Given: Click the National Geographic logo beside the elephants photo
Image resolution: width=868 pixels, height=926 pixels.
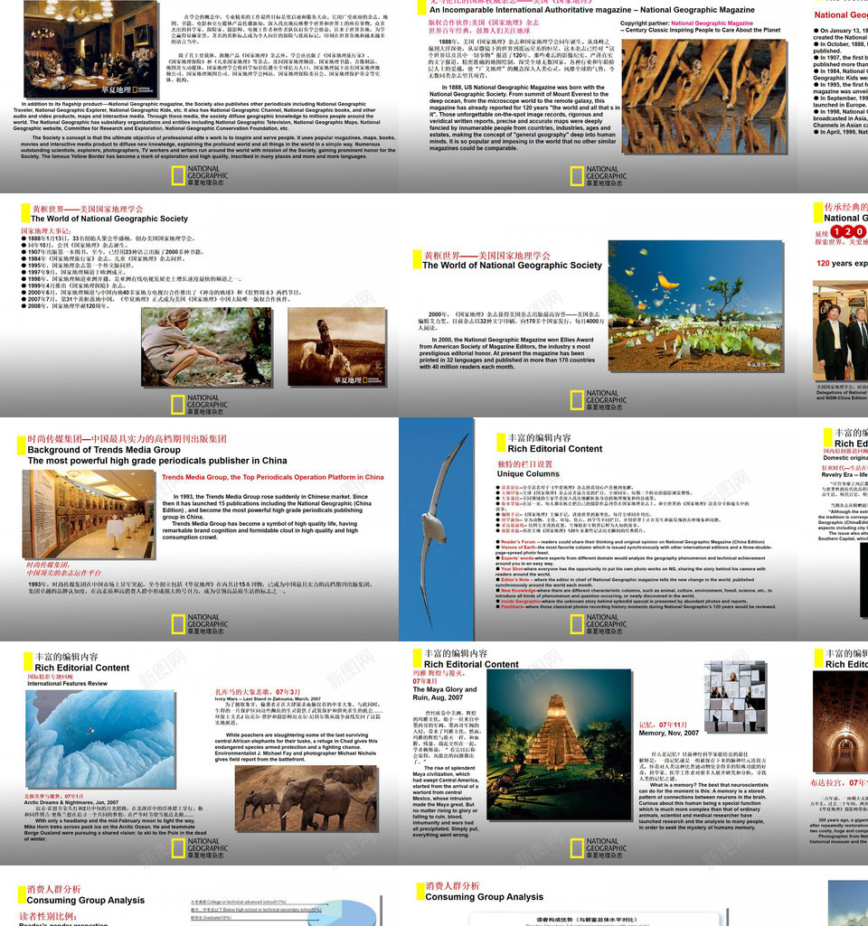Looking at the screenshot, I should pos(199,848).
